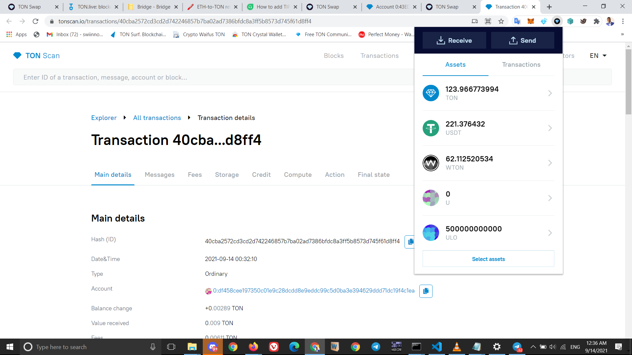Open the USDT Tether asset icon
632x355 pixels.
[x=431, y=128]
